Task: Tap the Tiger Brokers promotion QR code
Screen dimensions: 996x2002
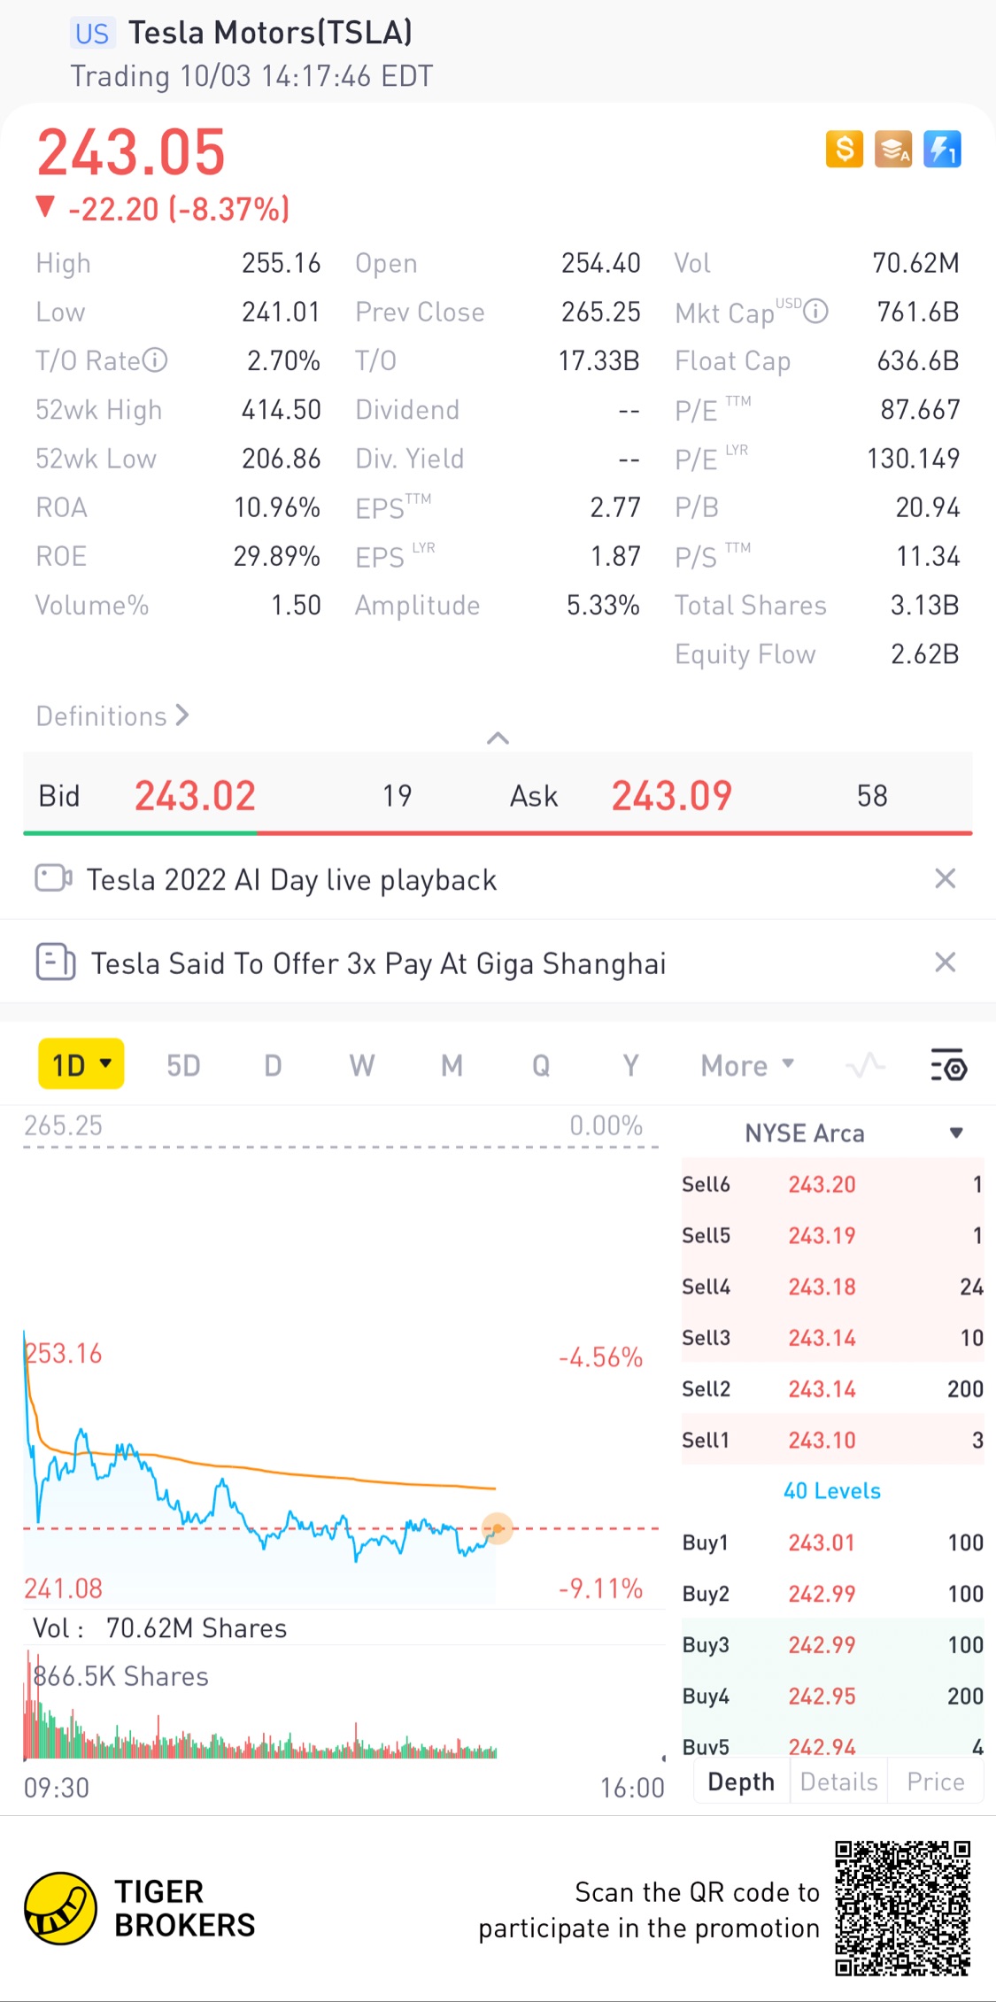Action: point(902,1908)
